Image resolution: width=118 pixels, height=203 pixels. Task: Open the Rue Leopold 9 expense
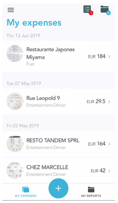coord(58,101)
